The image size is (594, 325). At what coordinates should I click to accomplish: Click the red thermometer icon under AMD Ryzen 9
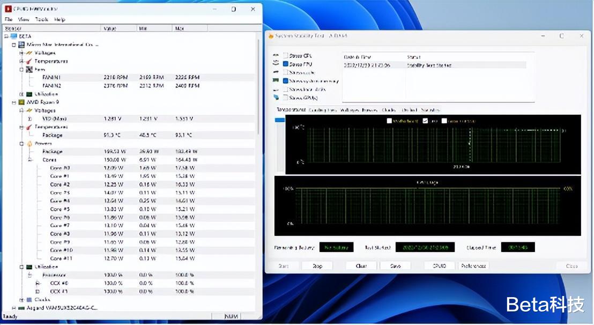[29, 127]
